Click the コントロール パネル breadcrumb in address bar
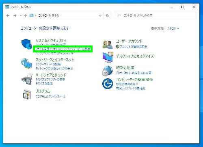Image resolution: width=203 pixels, height=147 pixels. (x=49, y=15)
